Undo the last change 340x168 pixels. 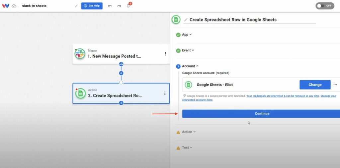[x=110, y=6]
